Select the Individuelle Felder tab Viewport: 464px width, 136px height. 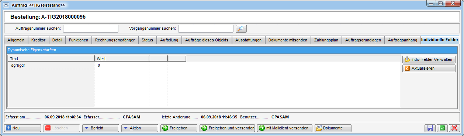click(x=440, y=40)
